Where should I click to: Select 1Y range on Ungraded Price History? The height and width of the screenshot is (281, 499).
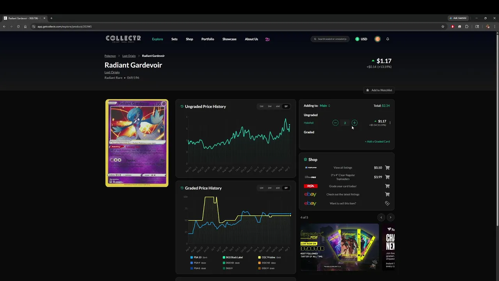coord(286,107)
